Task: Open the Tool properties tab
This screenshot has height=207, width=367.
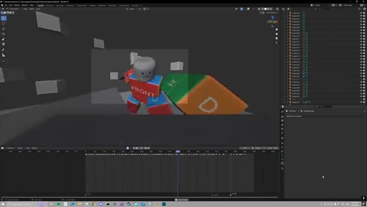Action: pyautogui.click(x=282, y=111)
